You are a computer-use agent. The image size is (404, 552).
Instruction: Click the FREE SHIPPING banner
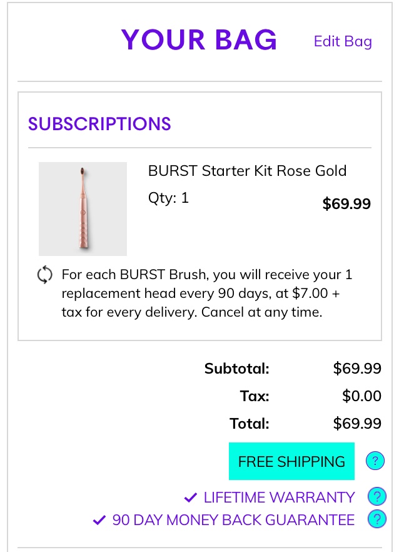(291, 461)
